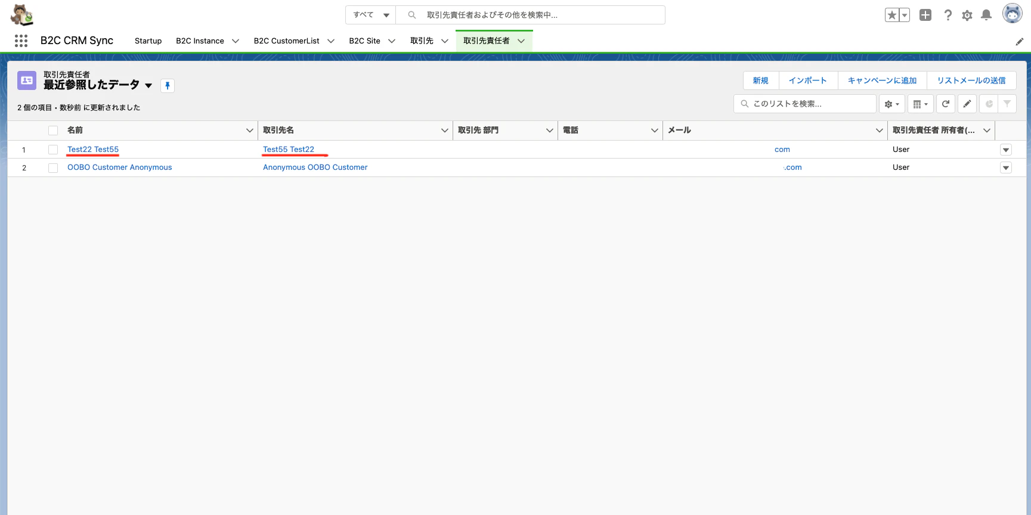Open the display as table menu
This screenshot has width=1031, height=515.
(921, 104)
